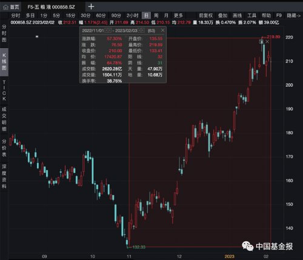The height and width of the screenshot is (260, 303).
Task: Add a new tab with plus icon
Action: [x=91, y=7]
